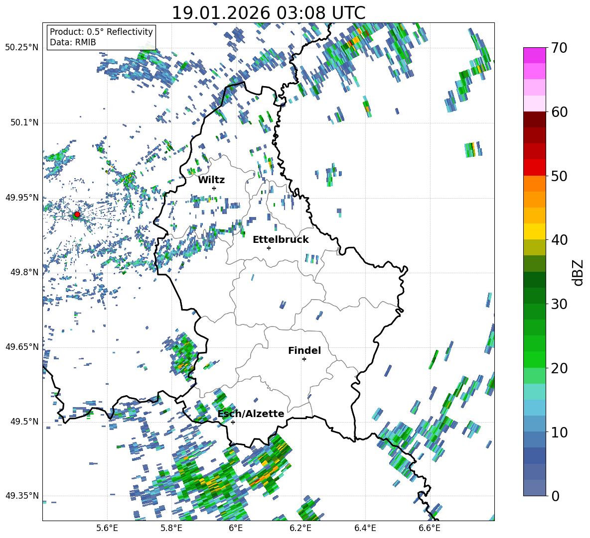Click the 50.25°N latitude label
Image resolution: width=590 pixels, height=538 pixels.
[22, 47]
